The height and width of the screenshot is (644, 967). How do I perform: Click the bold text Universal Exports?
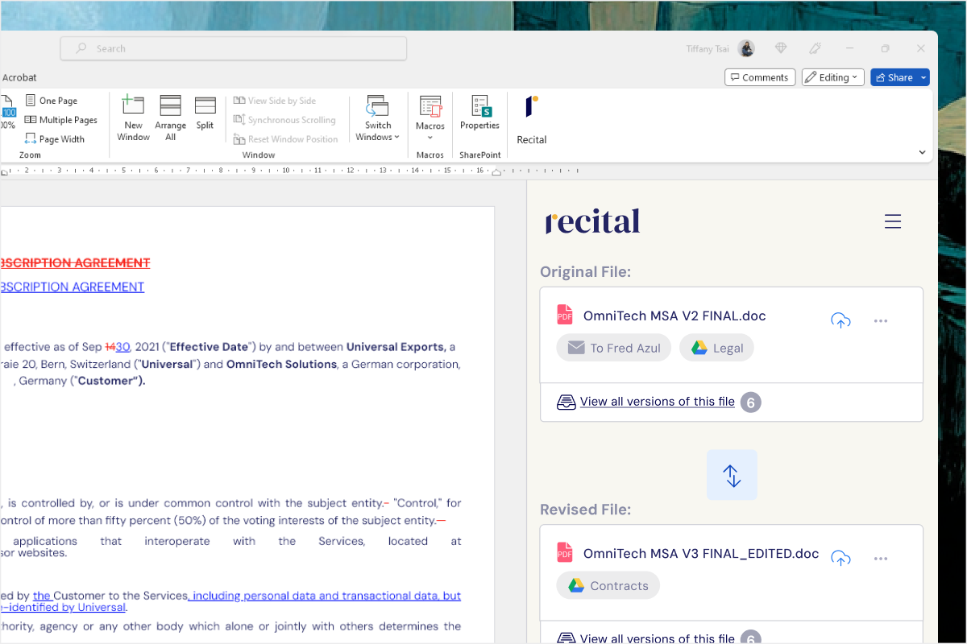pos(396,347)
